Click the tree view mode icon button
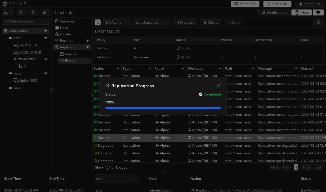 8,13
